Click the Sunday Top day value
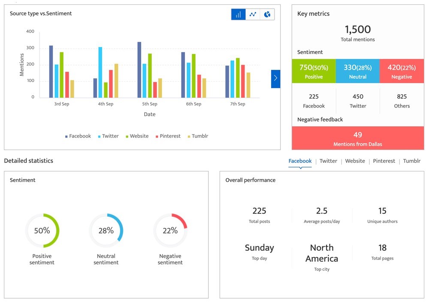 260,248
